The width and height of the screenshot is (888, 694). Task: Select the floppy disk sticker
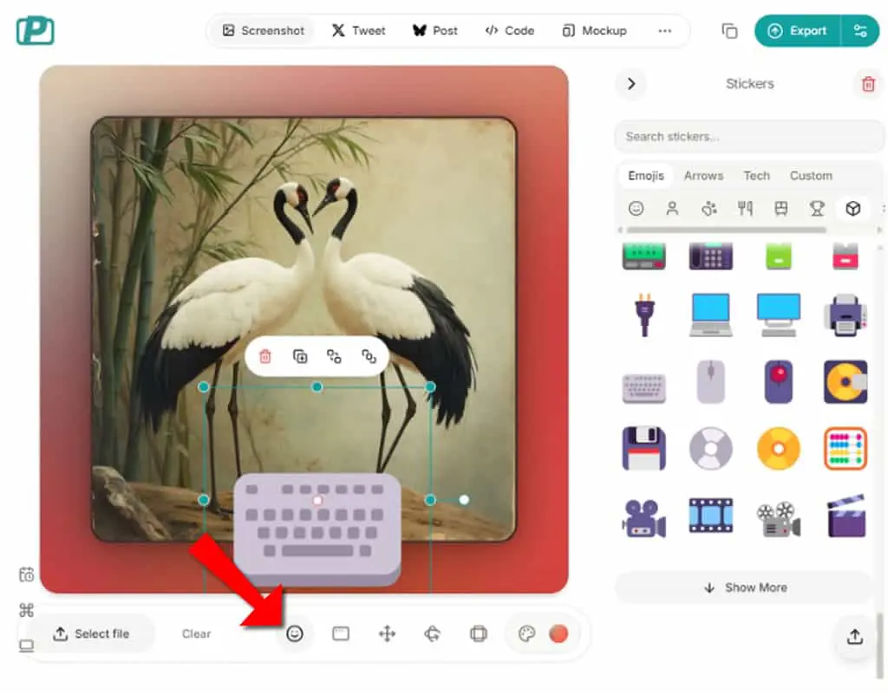644,449
